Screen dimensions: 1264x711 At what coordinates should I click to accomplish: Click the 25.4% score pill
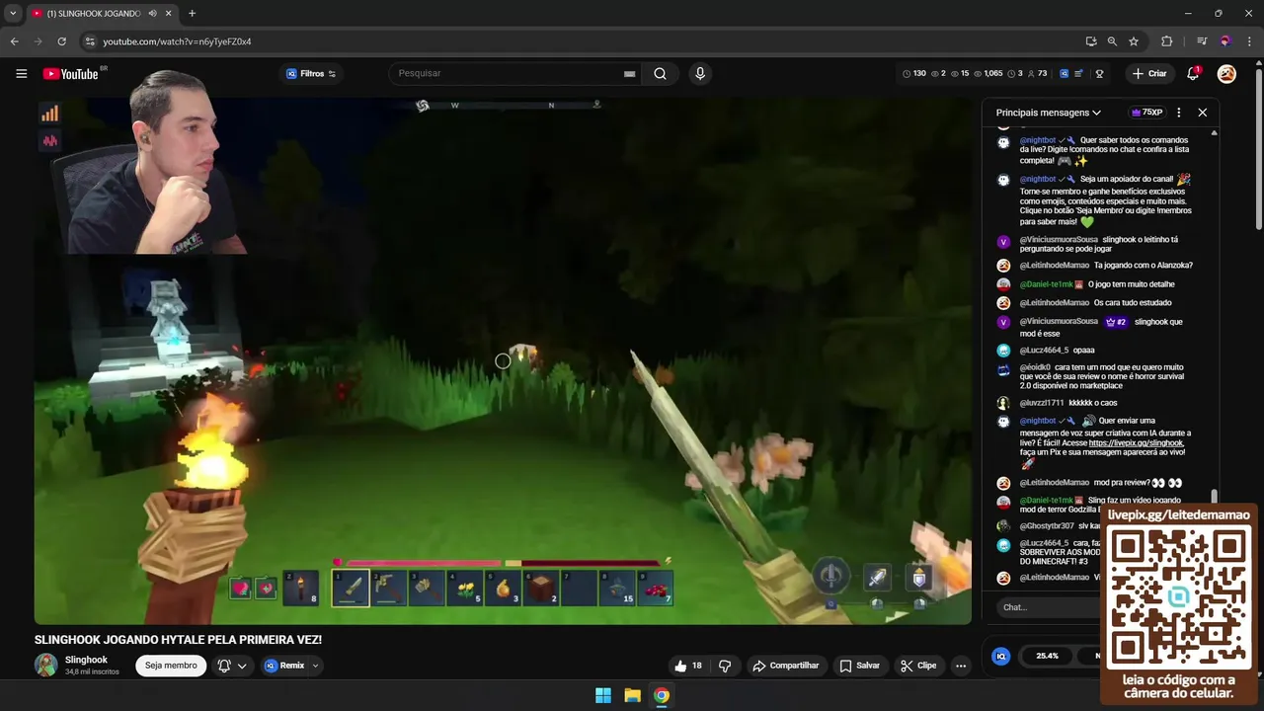pos(1047,656)
